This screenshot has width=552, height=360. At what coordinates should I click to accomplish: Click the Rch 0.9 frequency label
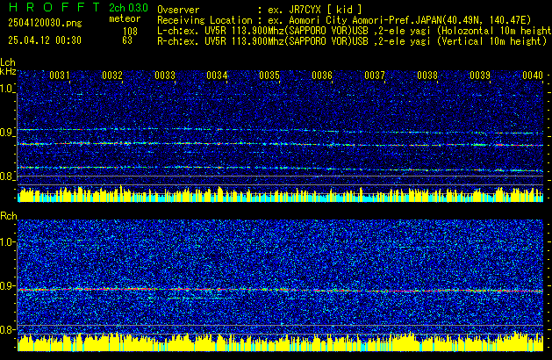coord(7,285)
